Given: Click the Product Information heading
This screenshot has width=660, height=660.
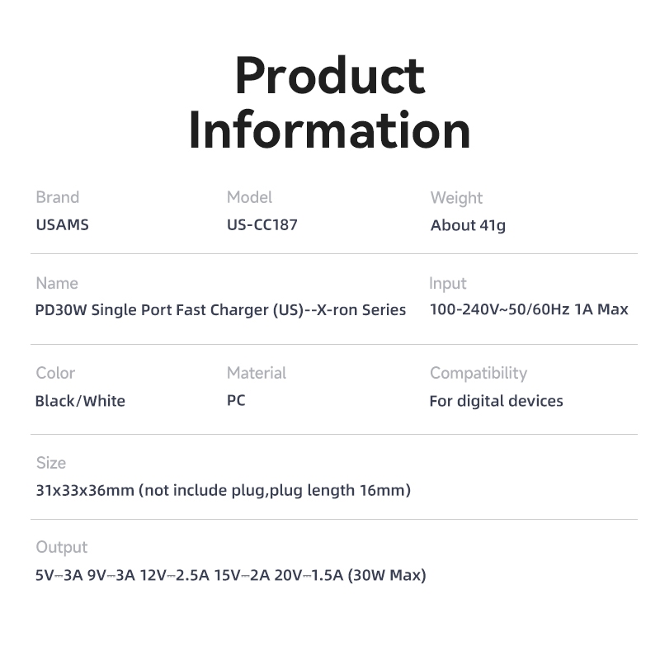Looking at the screenshot, I should pyautogui.click(x=329, y=102).
